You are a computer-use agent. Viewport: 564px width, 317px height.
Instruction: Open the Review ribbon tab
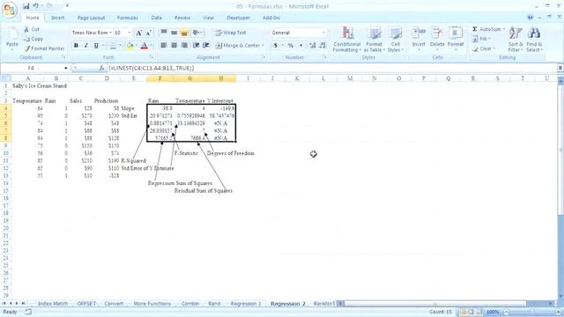(182, 18)
